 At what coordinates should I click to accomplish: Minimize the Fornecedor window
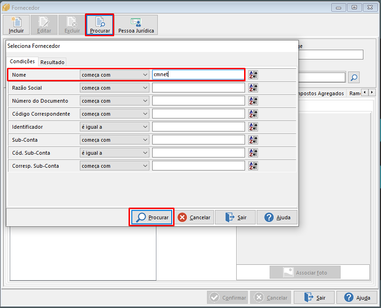point(338,7)
